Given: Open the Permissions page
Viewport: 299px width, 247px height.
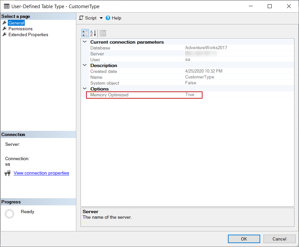Looking at the screenshot, I should [x=20, y=29].
